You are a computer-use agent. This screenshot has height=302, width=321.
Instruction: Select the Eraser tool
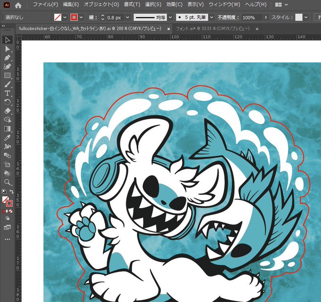click(8, 111)
